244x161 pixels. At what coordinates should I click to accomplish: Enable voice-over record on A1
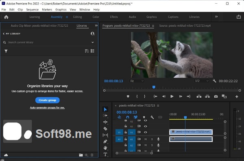pyautogui.click(x=158, y=139)
